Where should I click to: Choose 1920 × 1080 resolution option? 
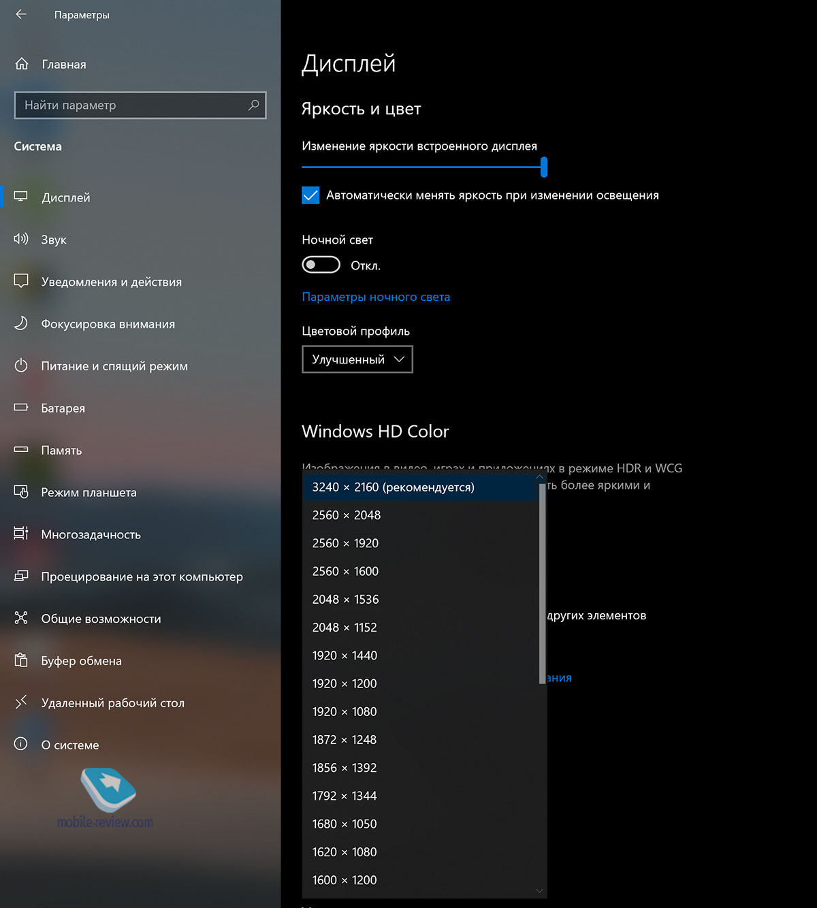(345, 711)
